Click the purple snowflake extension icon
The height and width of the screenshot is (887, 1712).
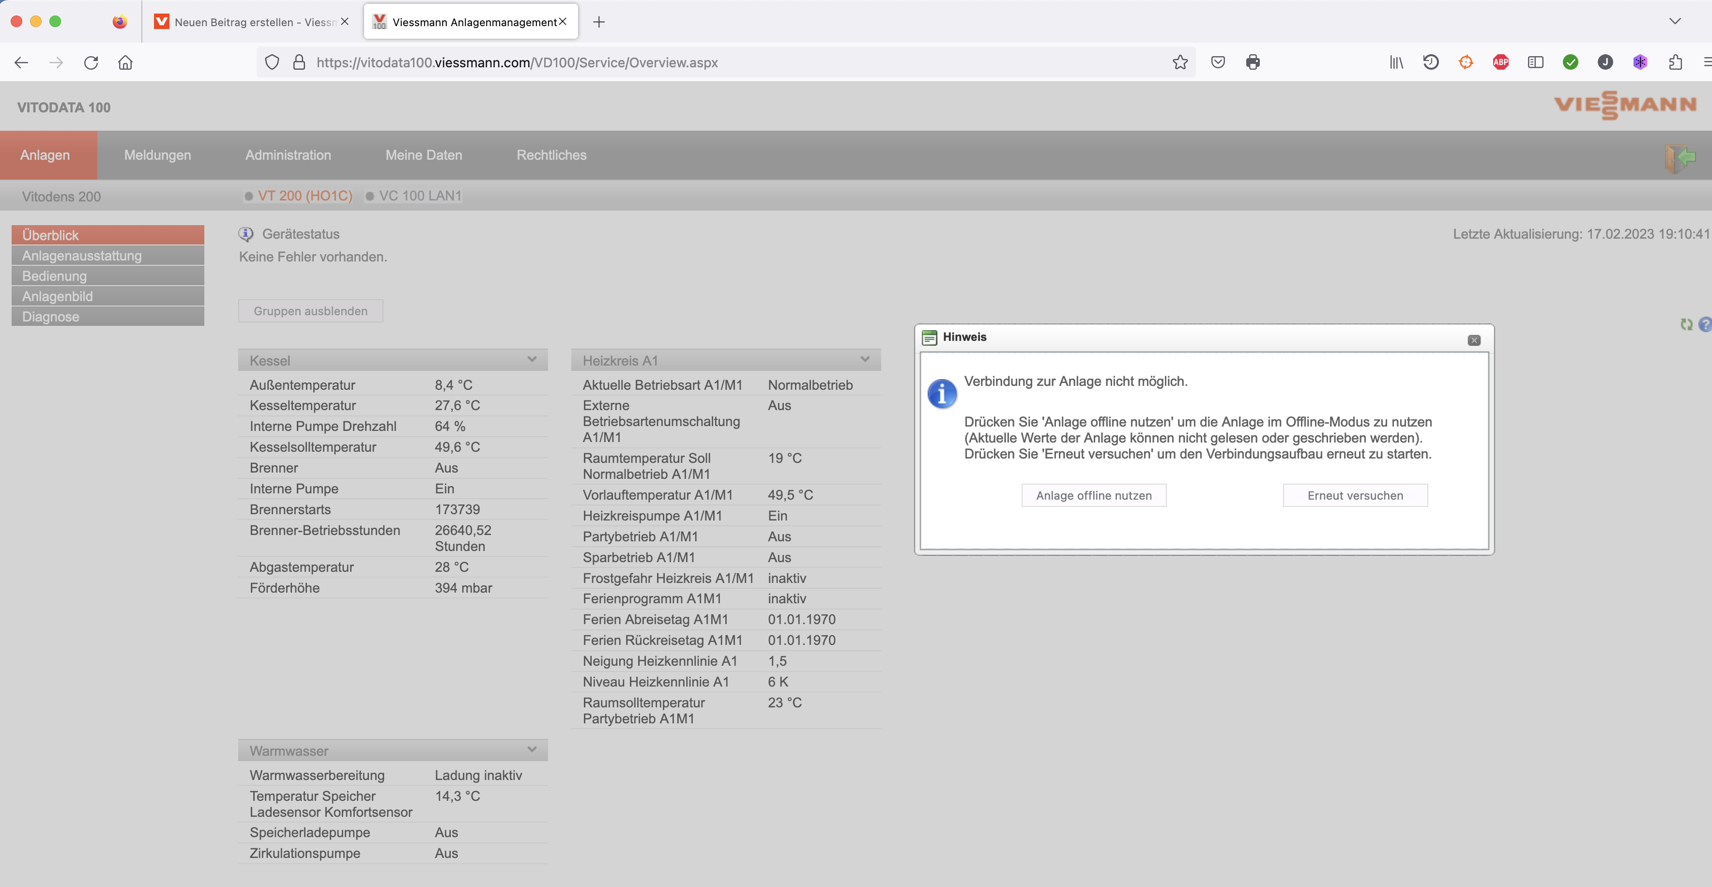click(x=1640, y=62)
